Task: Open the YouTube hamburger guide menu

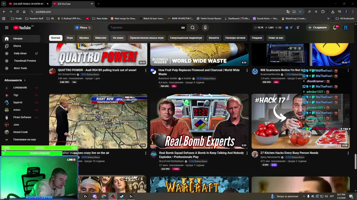Action: pos(6,27)
